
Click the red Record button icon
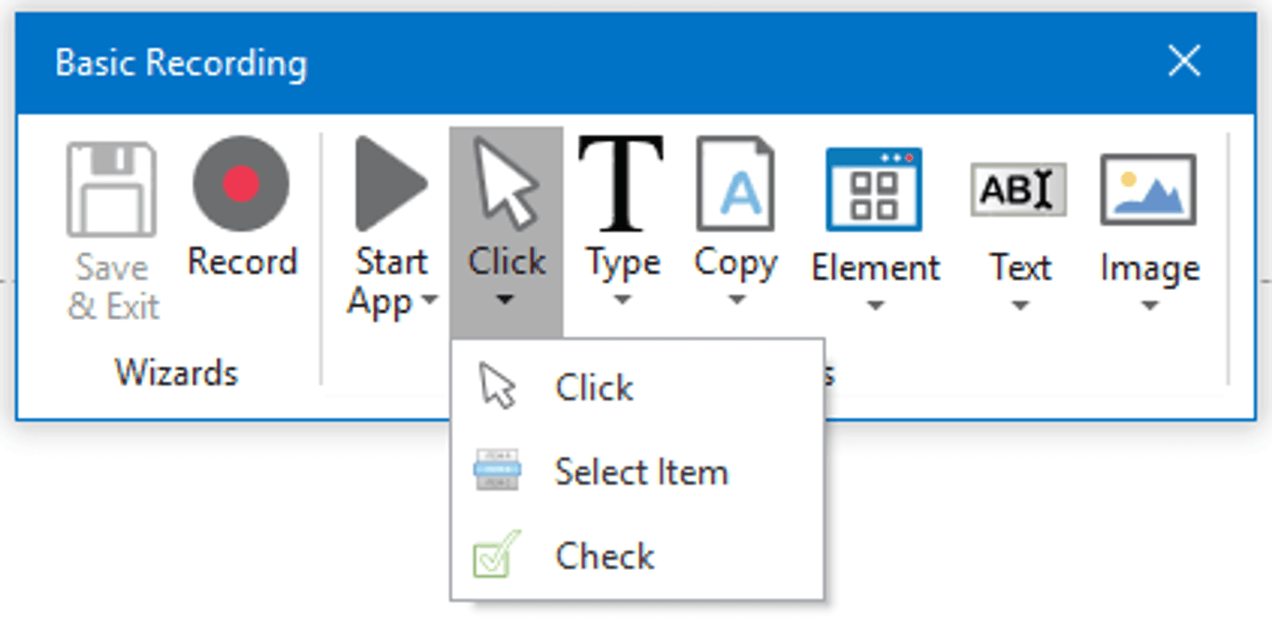[241, 183]
